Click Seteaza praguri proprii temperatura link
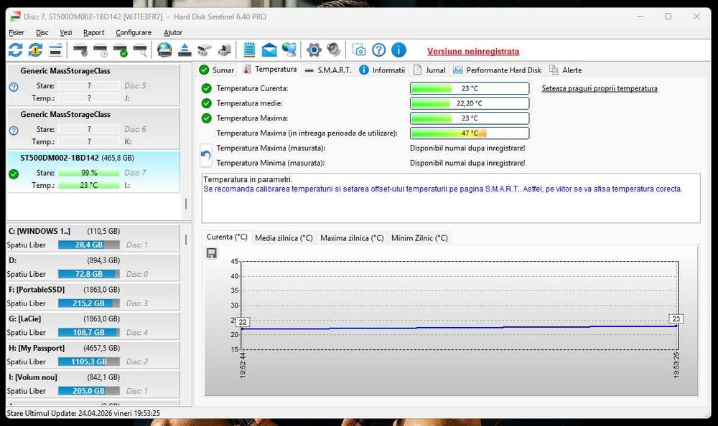This screenshot has width=718, height=426. [x=600, y=88]
